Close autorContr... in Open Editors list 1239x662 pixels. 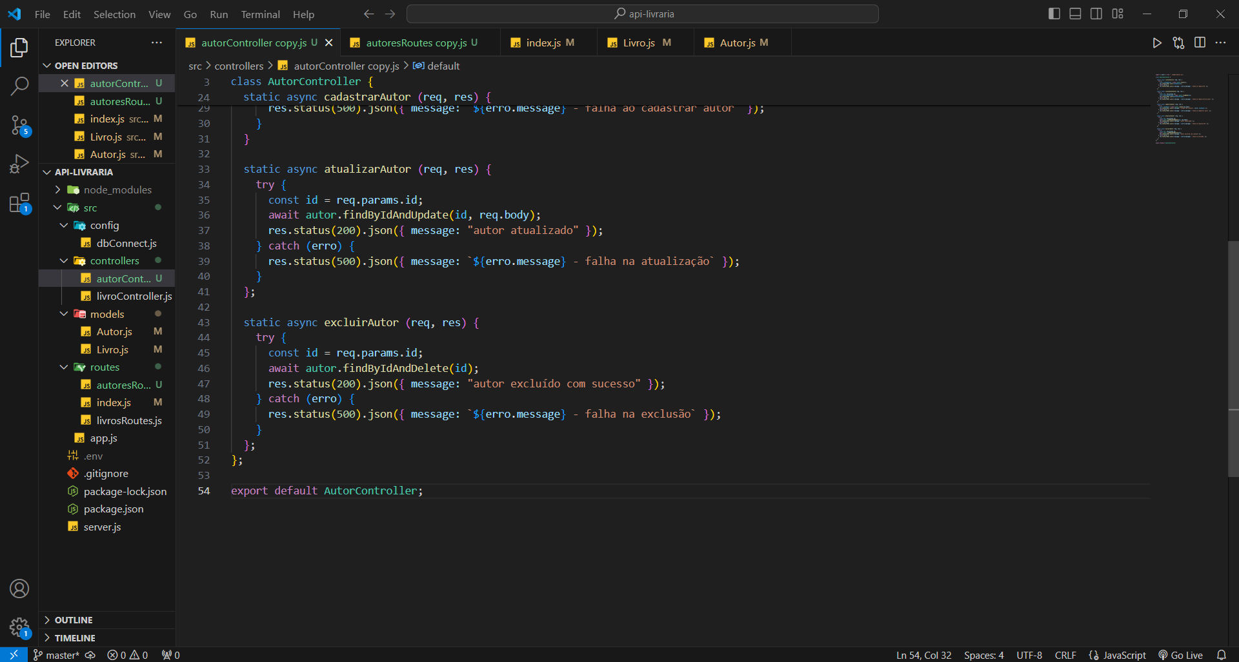pos(65,83)
